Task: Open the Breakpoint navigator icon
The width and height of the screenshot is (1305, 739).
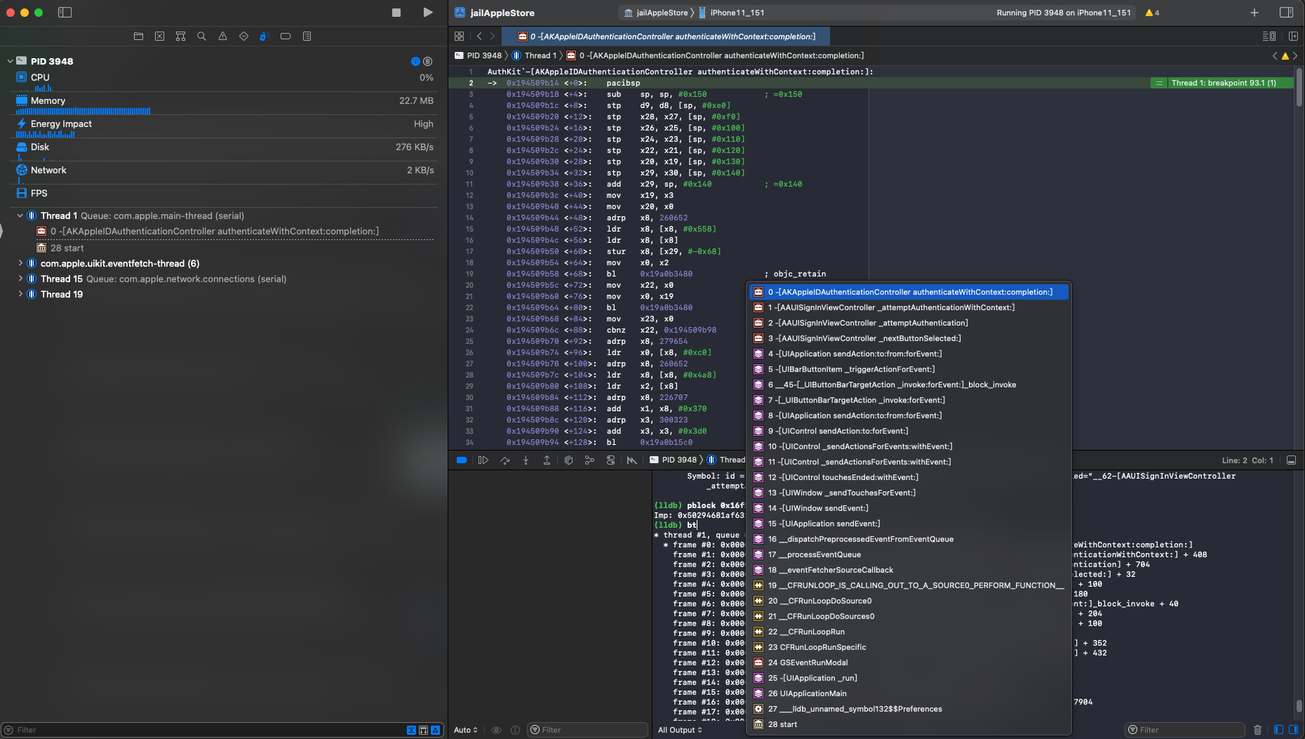Action: click(286, 36)
